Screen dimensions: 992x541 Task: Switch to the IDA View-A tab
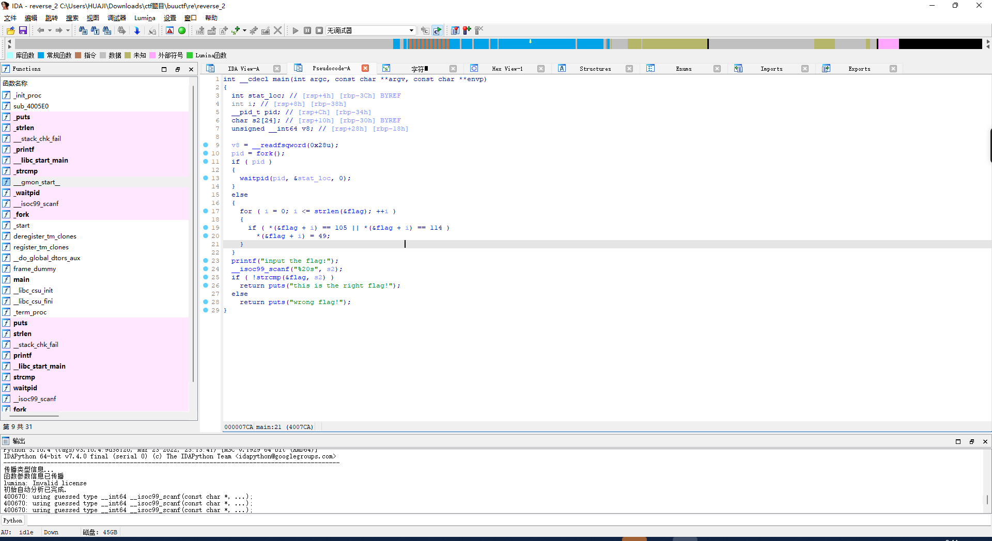[x=244, y=69]
